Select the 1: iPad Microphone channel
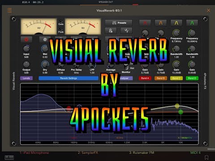 (34, 153)
